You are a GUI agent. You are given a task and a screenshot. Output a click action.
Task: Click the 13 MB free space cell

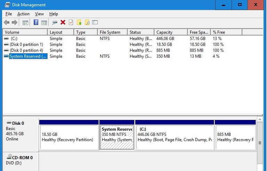[195, 56]
